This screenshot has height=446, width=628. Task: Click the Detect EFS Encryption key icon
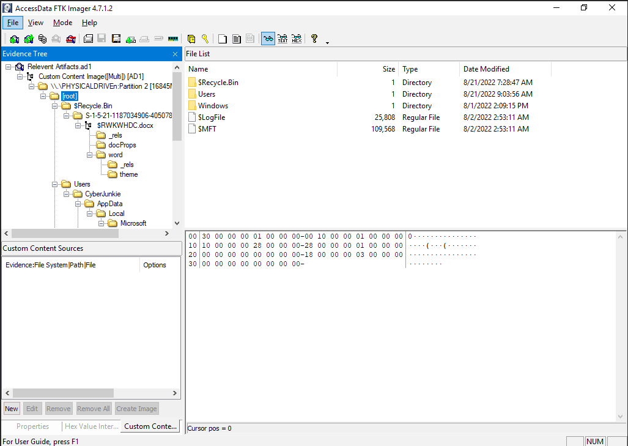coord(205,39)
